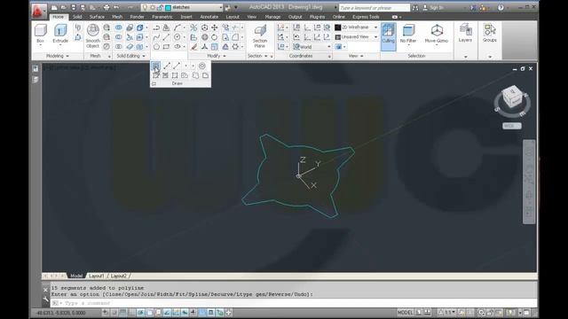Click the Extrude tool
Viewport: 568px width, 319px height.
[60, 34]
